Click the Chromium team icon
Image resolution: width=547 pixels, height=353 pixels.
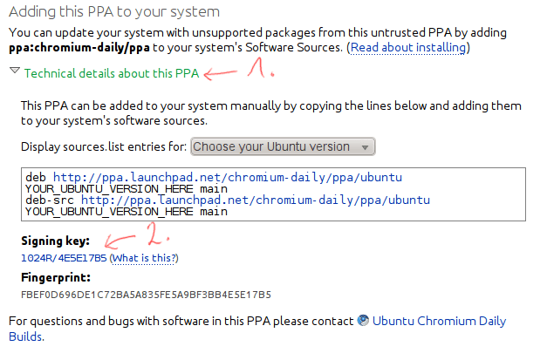[x=363, y=321]
